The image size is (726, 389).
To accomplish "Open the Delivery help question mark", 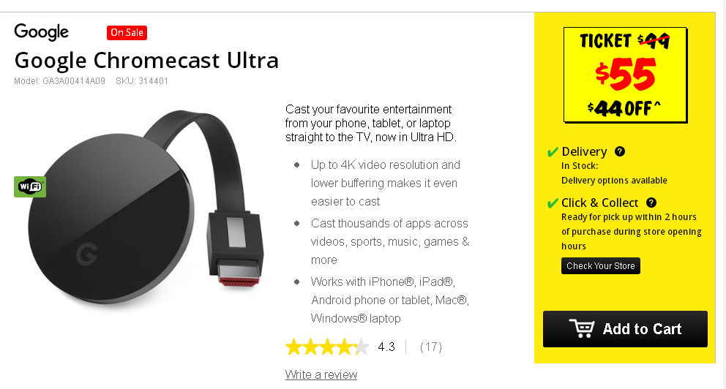I will point(619,151).
